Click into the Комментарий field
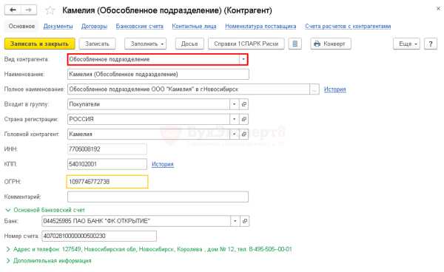444x272 pixels. (x=158, y=197)
